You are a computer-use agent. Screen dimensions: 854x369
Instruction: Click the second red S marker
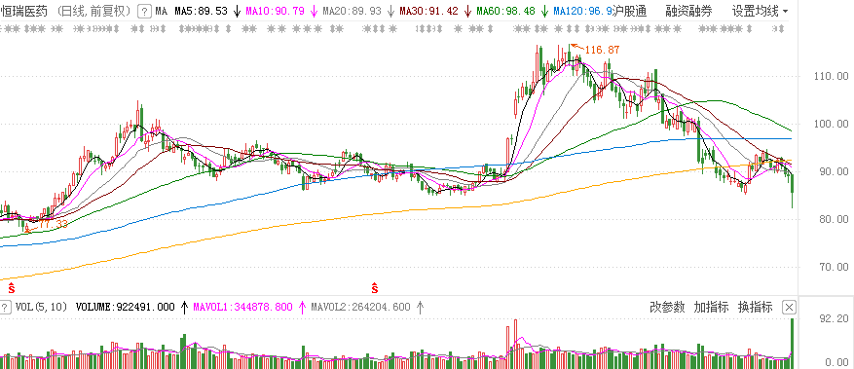(375, 287)
